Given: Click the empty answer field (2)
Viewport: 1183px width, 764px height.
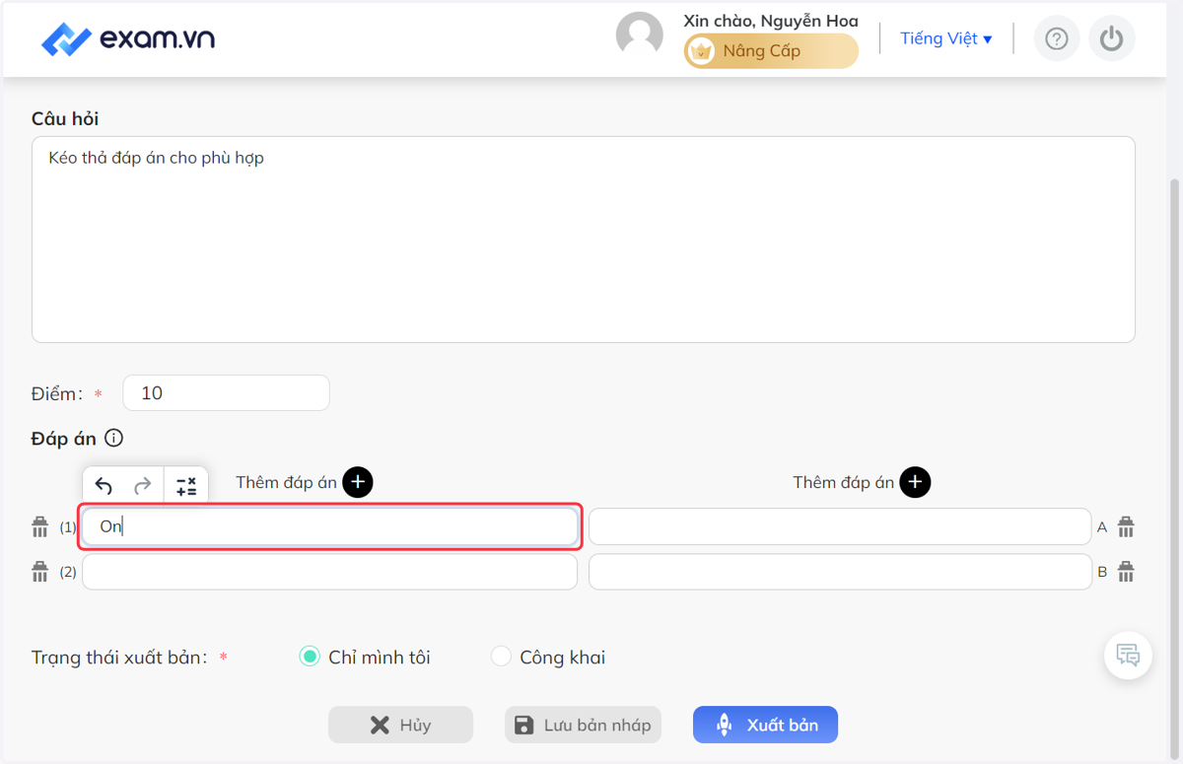Looking at the screenshot, I should point(330,572).
